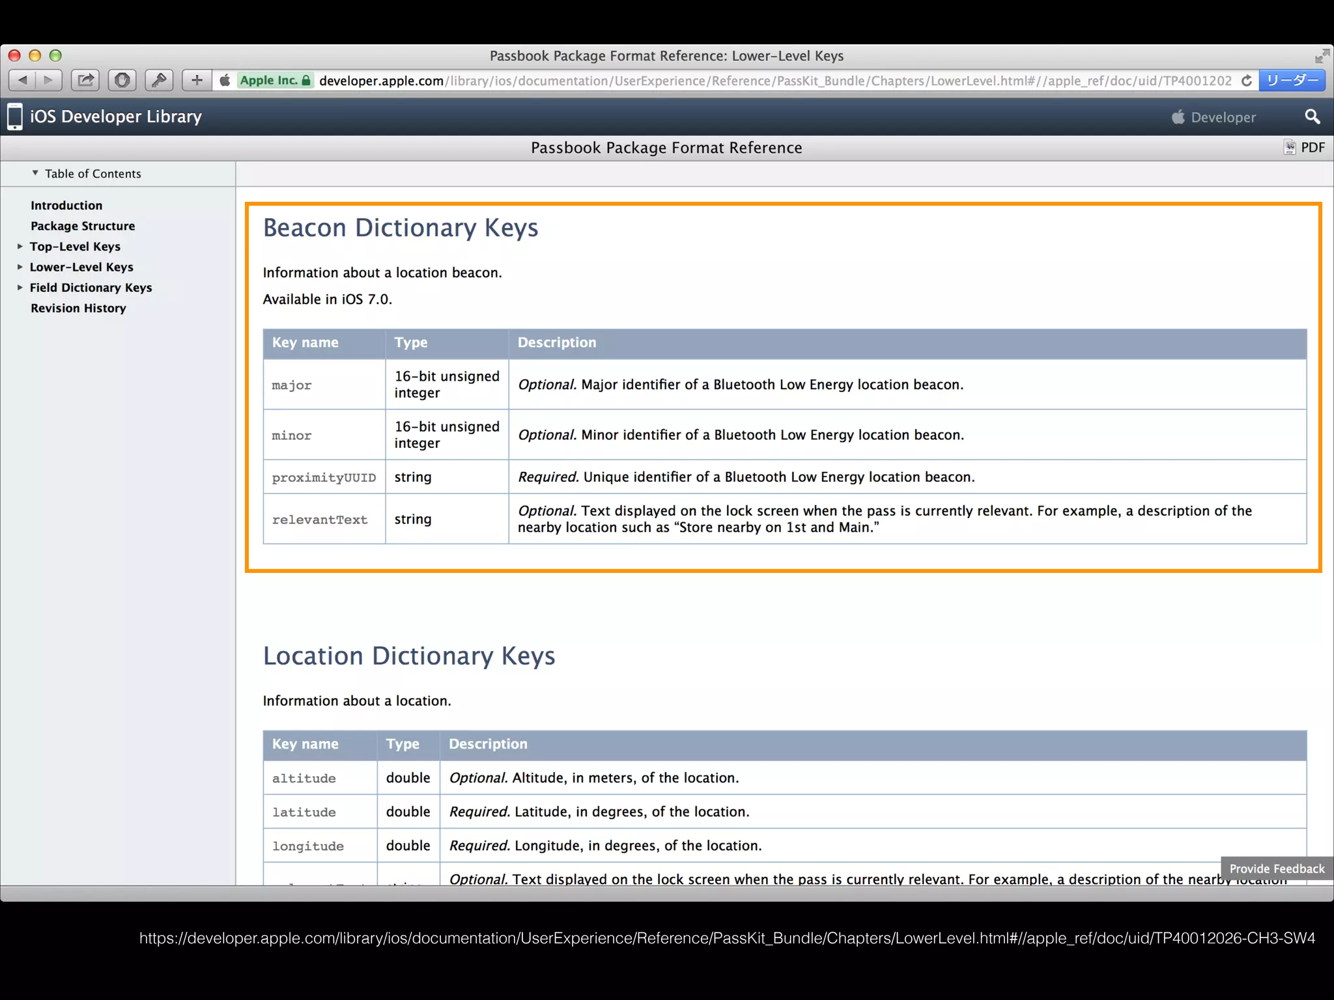Screen dimensions: 1334x1000
Task: Click the Apple Inc. secure certificate badge
Action: click(275, 80)
